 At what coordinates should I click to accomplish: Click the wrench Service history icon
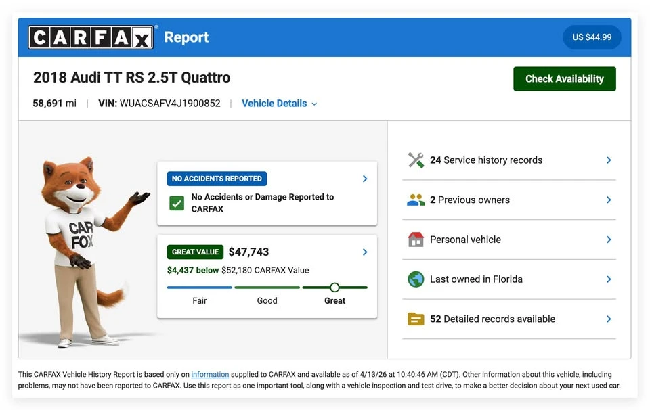tap(416, 160)
